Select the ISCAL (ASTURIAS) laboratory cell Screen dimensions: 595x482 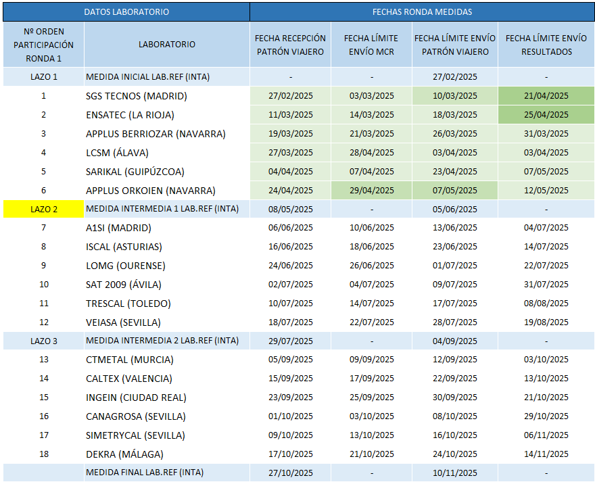pyautogui.click(x=167, y=247)
